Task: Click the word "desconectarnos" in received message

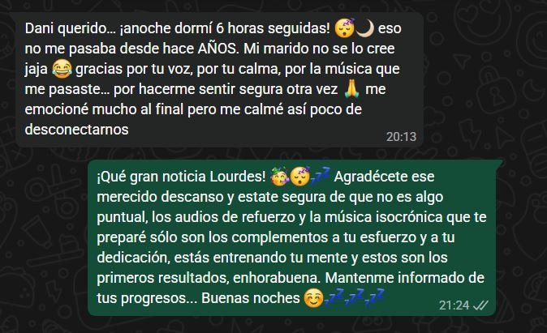Action: coord(76,130)
